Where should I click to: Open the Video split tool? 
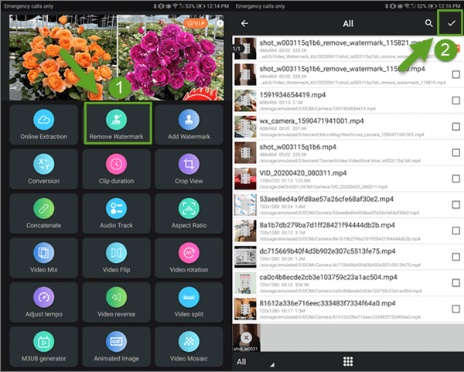(x=189, y=302)
